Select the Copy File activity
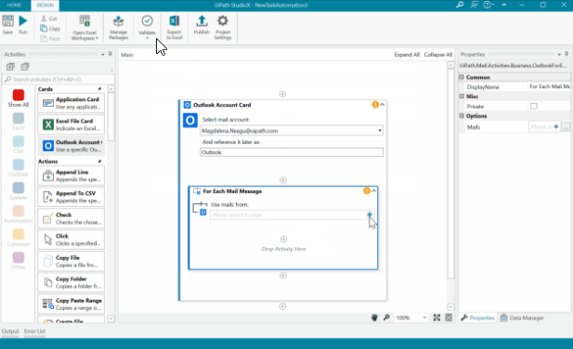 [72, 261]
